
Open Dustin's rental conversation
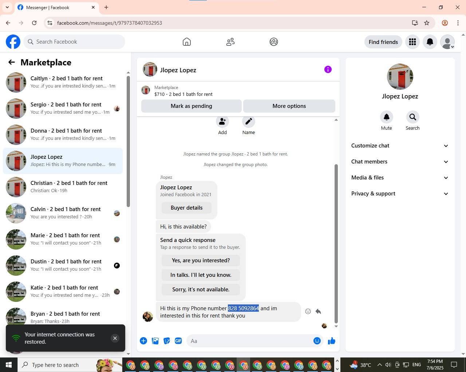coord(63,266)
